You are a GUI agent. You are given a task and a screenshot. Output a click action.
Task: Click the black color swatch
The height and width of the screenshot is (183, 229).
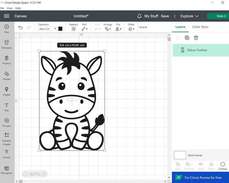coord(60,29)
